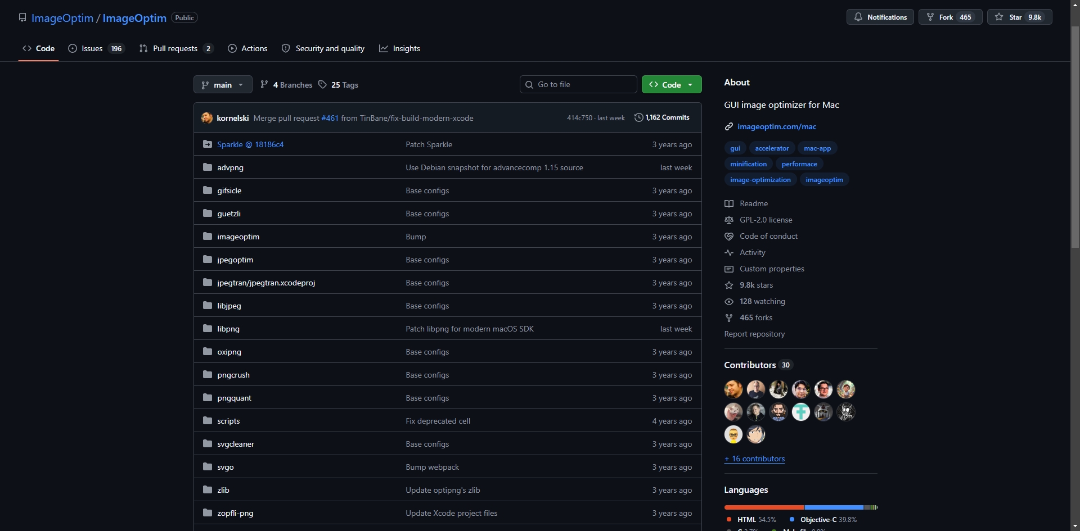Open commit 'Patch libpng for modern macOS SDK'
The height and width of the screenshot is (531, 1080).
click(470, 329)
